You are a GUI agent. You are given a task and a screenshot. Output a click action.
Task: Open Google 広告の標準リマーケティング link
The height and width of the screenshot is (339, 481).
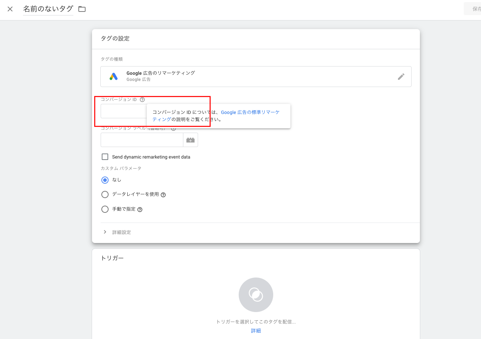250,113
